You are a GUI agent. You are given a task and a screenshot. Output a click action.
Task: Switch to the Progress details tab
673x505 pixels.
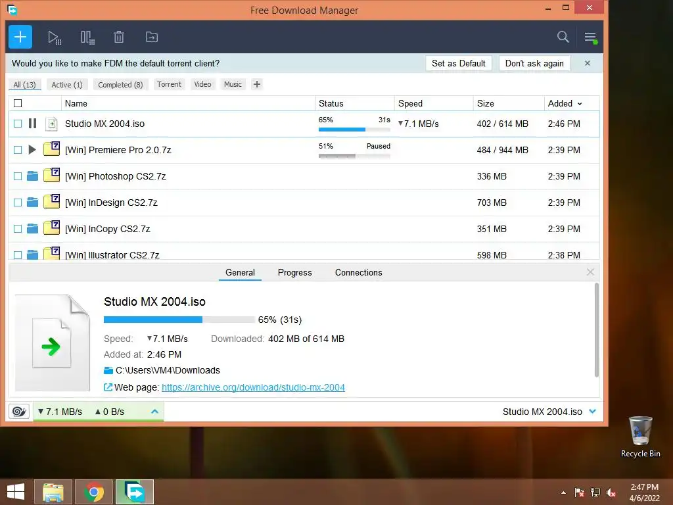click(x=295, y=272)
